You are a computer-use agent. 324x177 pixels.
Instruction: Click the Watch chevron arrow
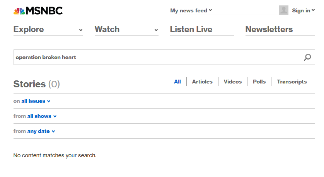156,30
